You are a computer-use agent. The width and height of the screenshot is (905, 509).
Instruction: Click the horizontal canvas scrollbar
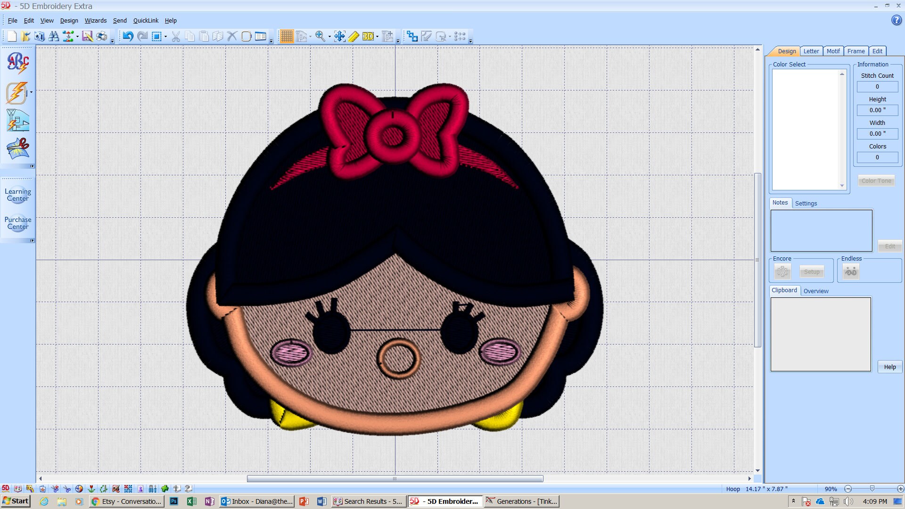(x=395, y=478)
